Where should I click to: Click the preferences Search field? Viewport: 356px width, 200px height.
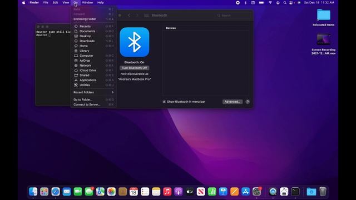pyautogui.click(x=233, y=16)
